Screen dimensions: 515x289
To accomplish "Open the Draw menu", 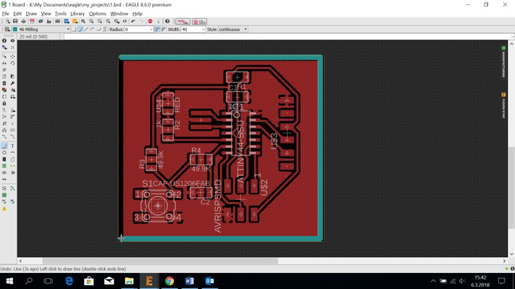I will (x=31, y=14).
